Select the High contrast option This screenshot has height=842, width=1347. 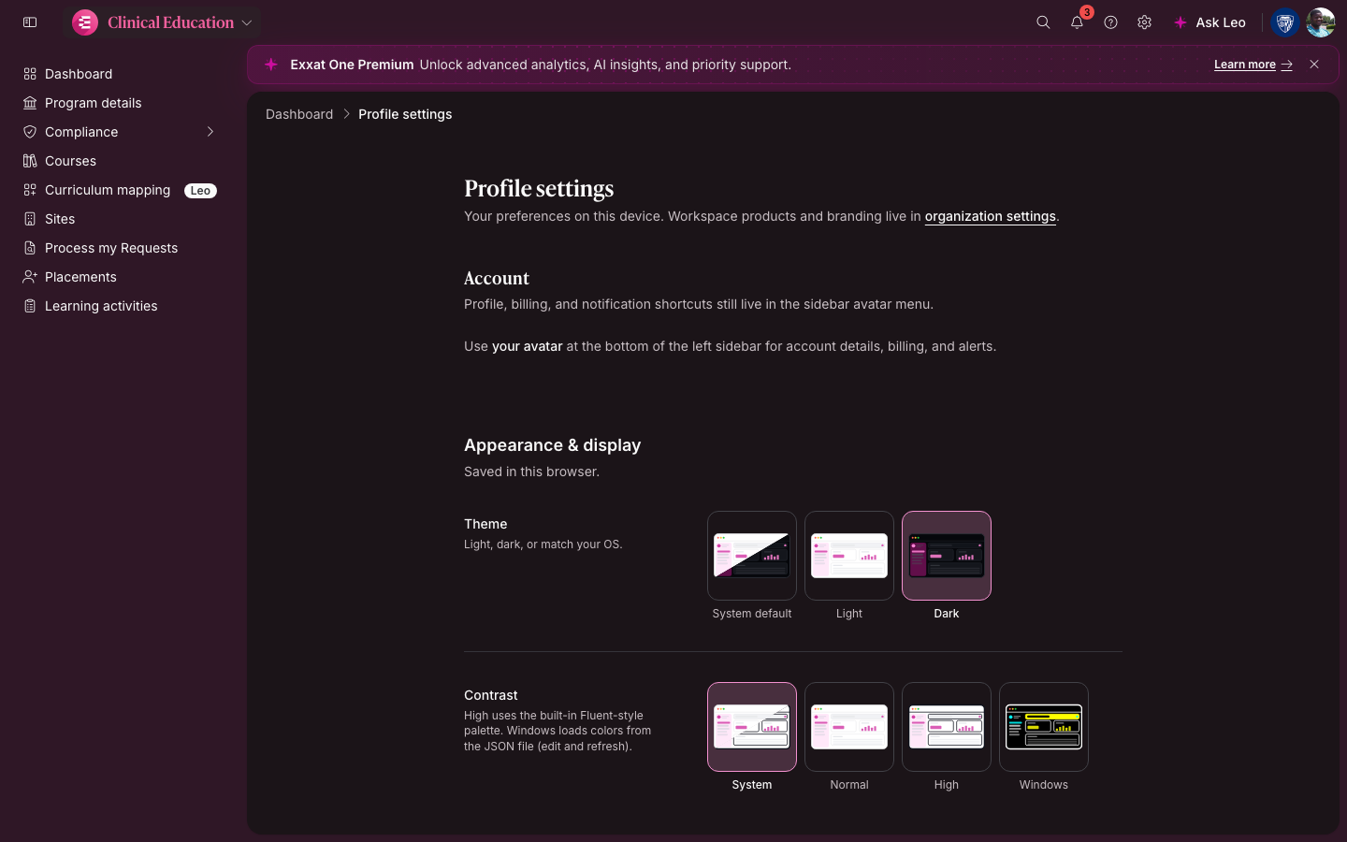[x=947, y=727]
